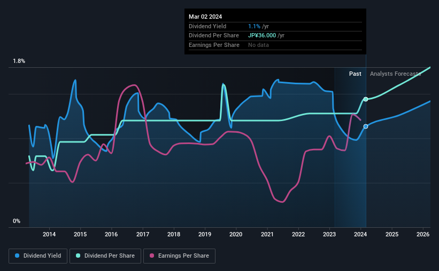
Task: Click the teal Dividend Per Share legend dot
Action: (x=78, y=256)
